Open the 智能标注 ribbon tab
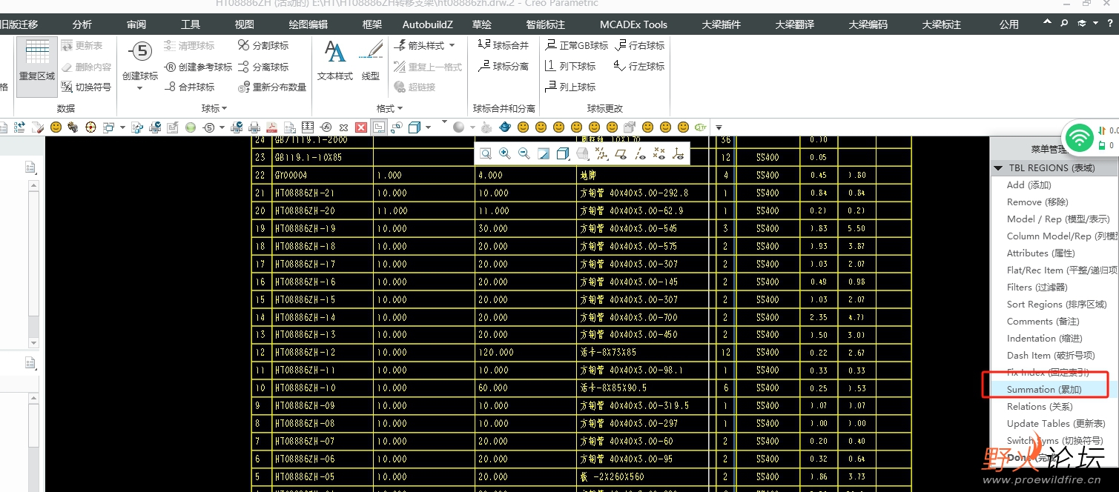This screenshot has width=1119, height=492. tap(545, 24)
